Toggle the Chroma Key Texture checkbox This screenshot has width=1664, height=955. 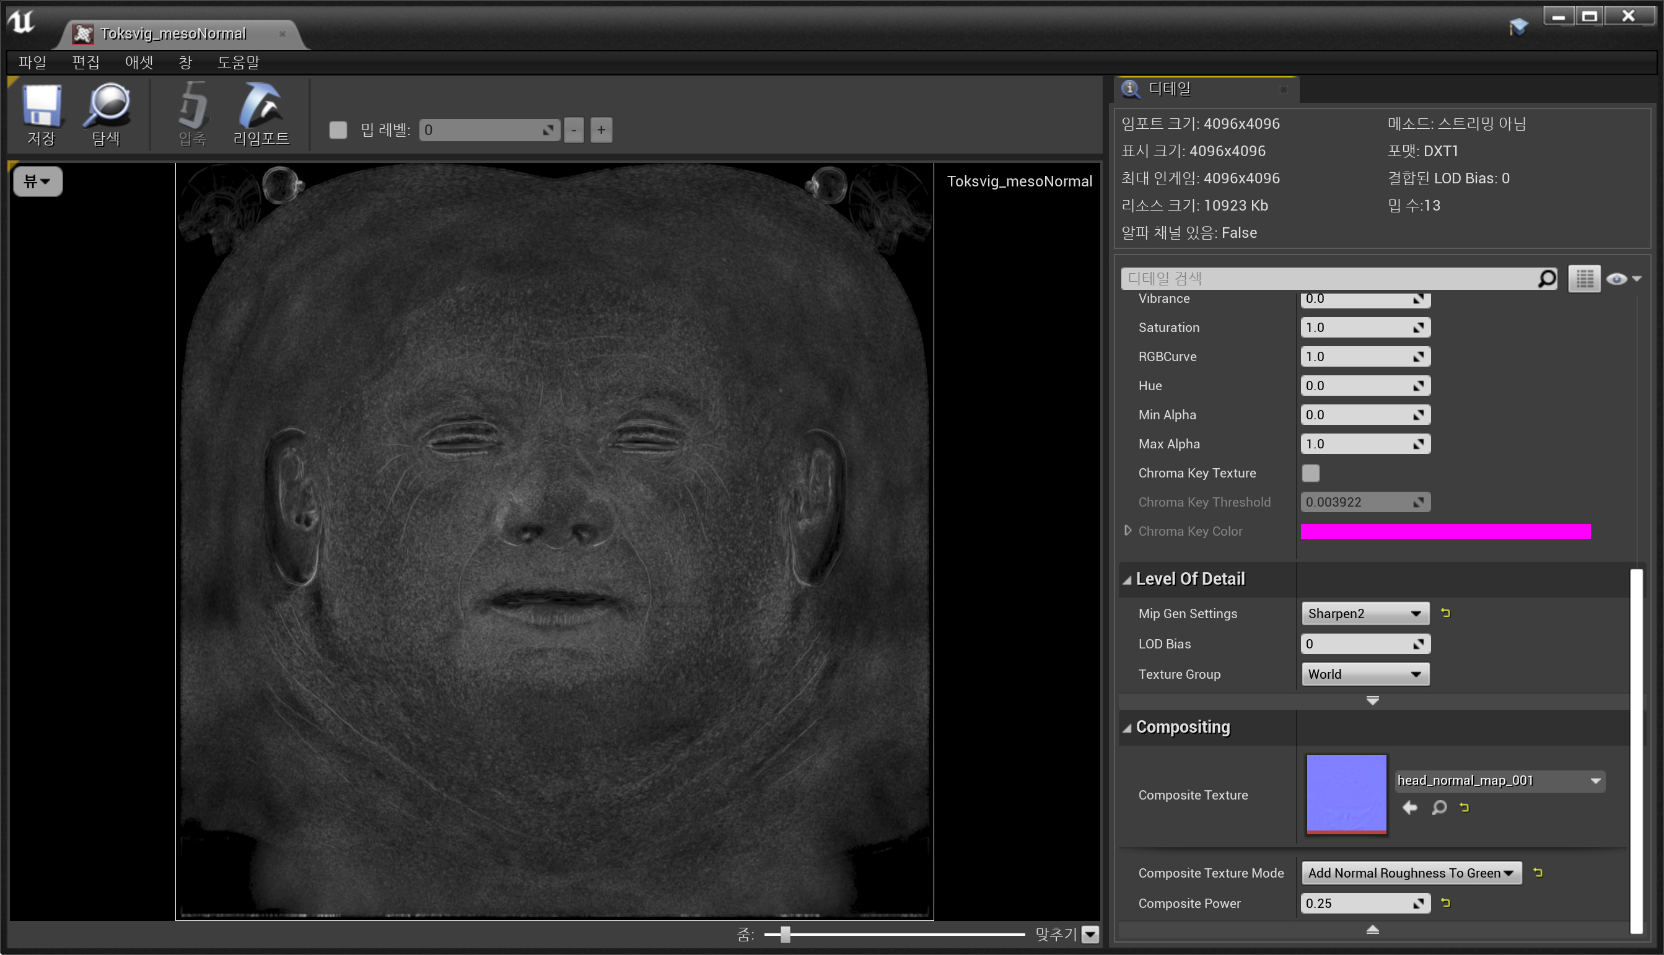1310,473
